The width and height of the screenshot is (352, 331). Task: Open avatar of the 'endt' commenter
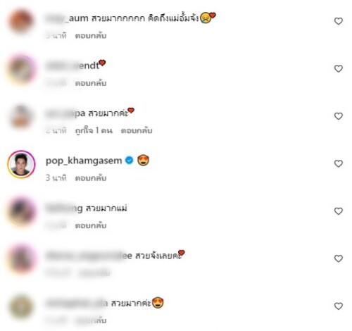coord(21,69)
